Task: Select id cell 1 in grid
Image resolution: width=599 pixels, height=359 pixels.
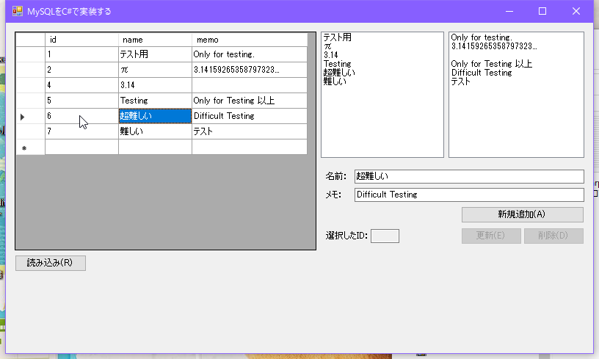Action: click(x=81, y=54)
